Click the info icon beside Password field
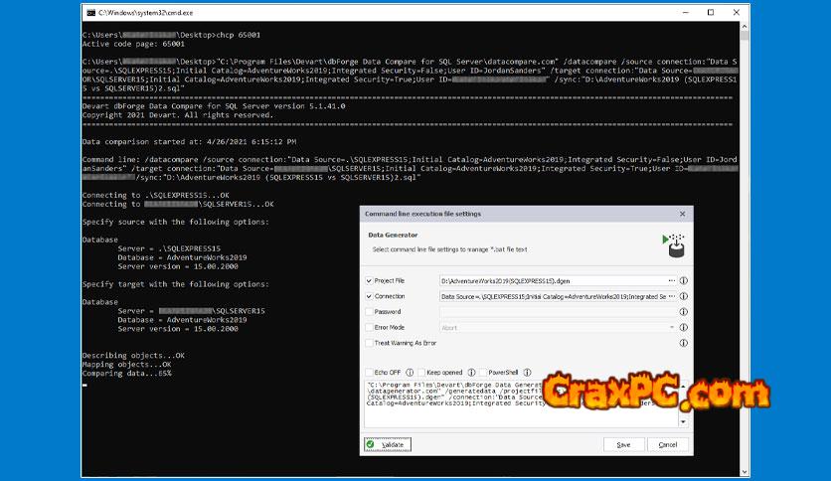The width and height of the screenshot is (831, 481). click(x=684, y=312)
